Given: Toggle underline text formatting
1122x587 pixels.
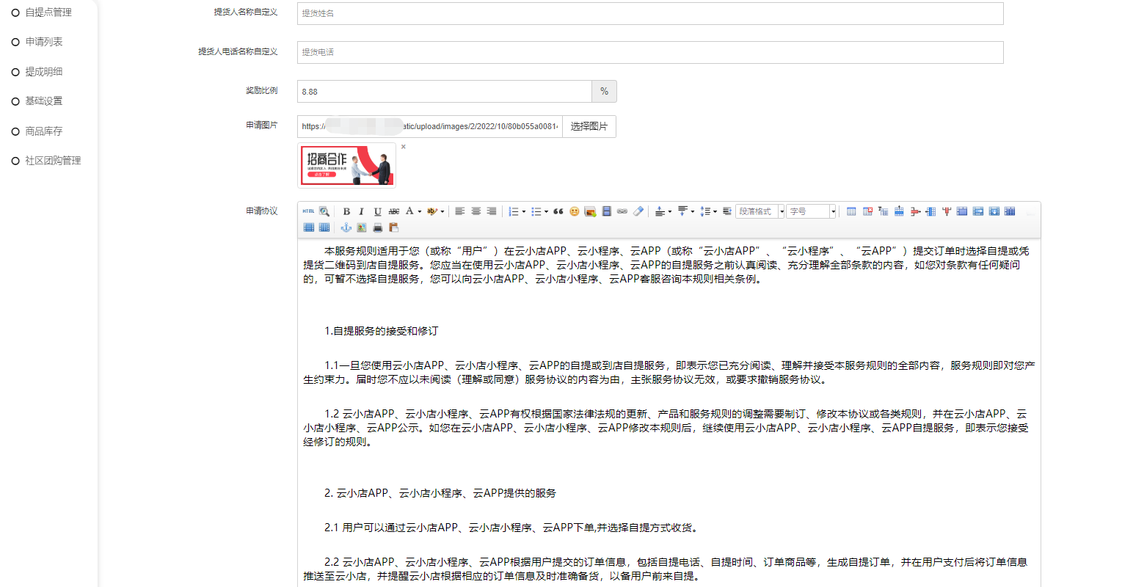Looking at the screenshot, I should (x=377, y=211).
